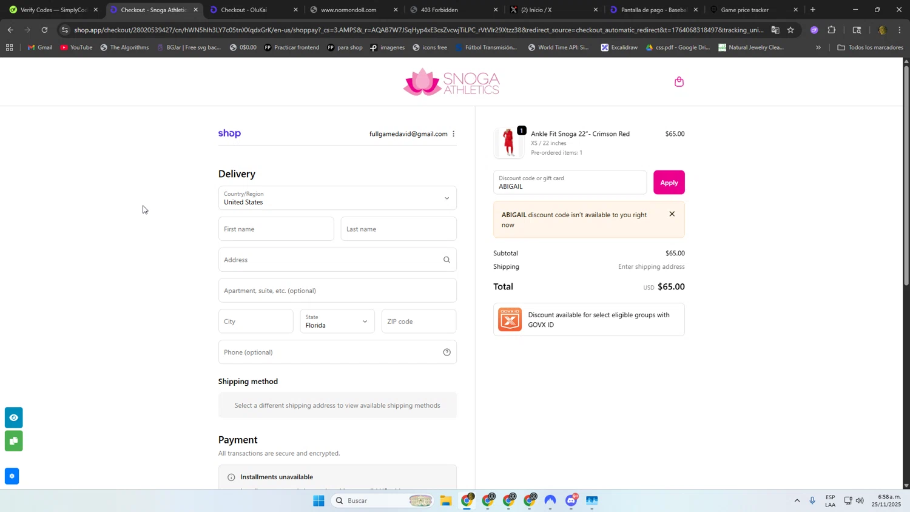
Task: Open Todos los marcadores folder
Action: coord(870,47)
